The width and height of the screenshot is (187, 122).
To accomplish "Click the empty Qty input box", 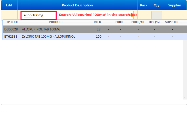I will (x=157, y=15).
